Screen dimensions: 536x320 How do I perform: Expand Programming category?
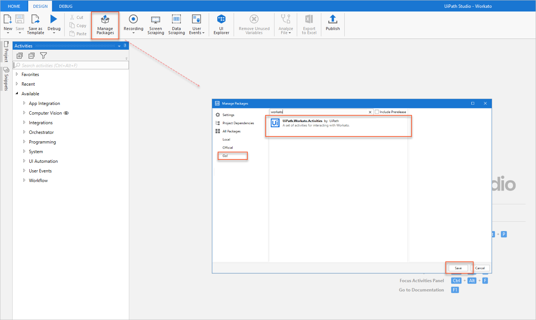[24, 142]
